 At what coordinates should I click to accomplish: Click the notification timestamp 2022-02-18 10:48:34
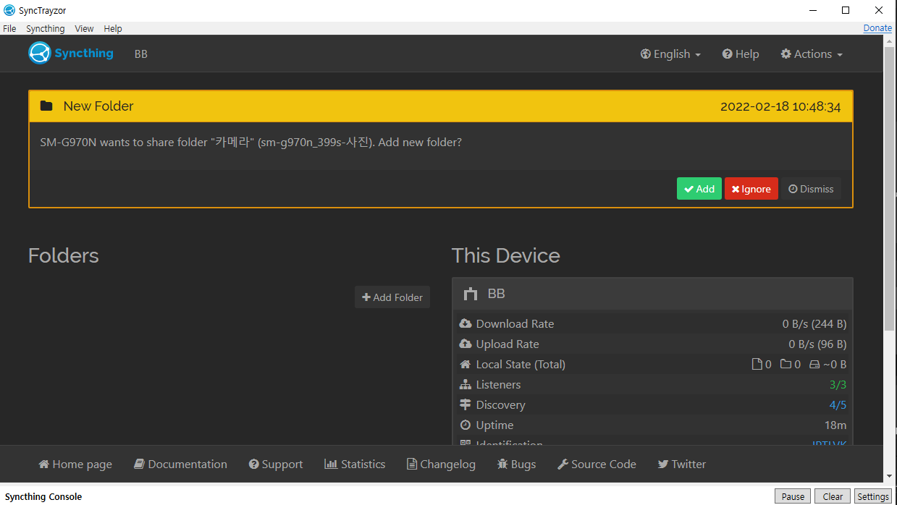780,106
